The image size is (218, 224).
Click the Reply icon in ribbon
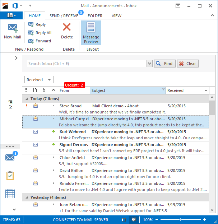point(31,24)
